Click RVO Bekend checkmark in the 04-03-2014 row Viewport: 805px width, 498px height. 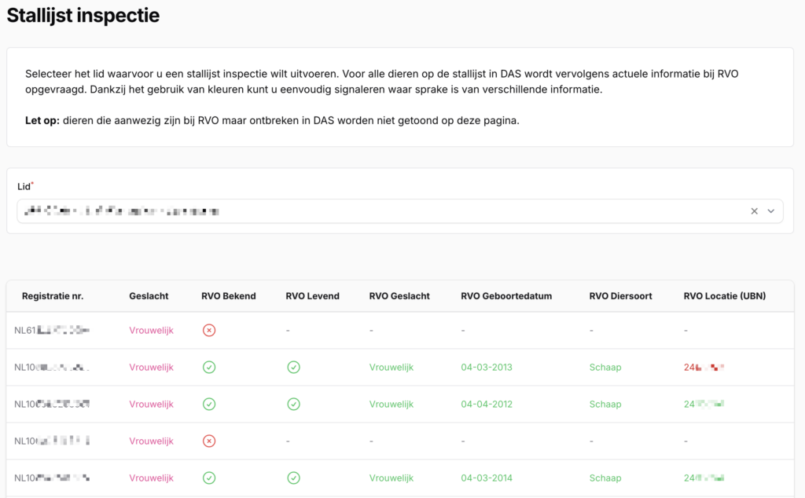pos(209,478)
